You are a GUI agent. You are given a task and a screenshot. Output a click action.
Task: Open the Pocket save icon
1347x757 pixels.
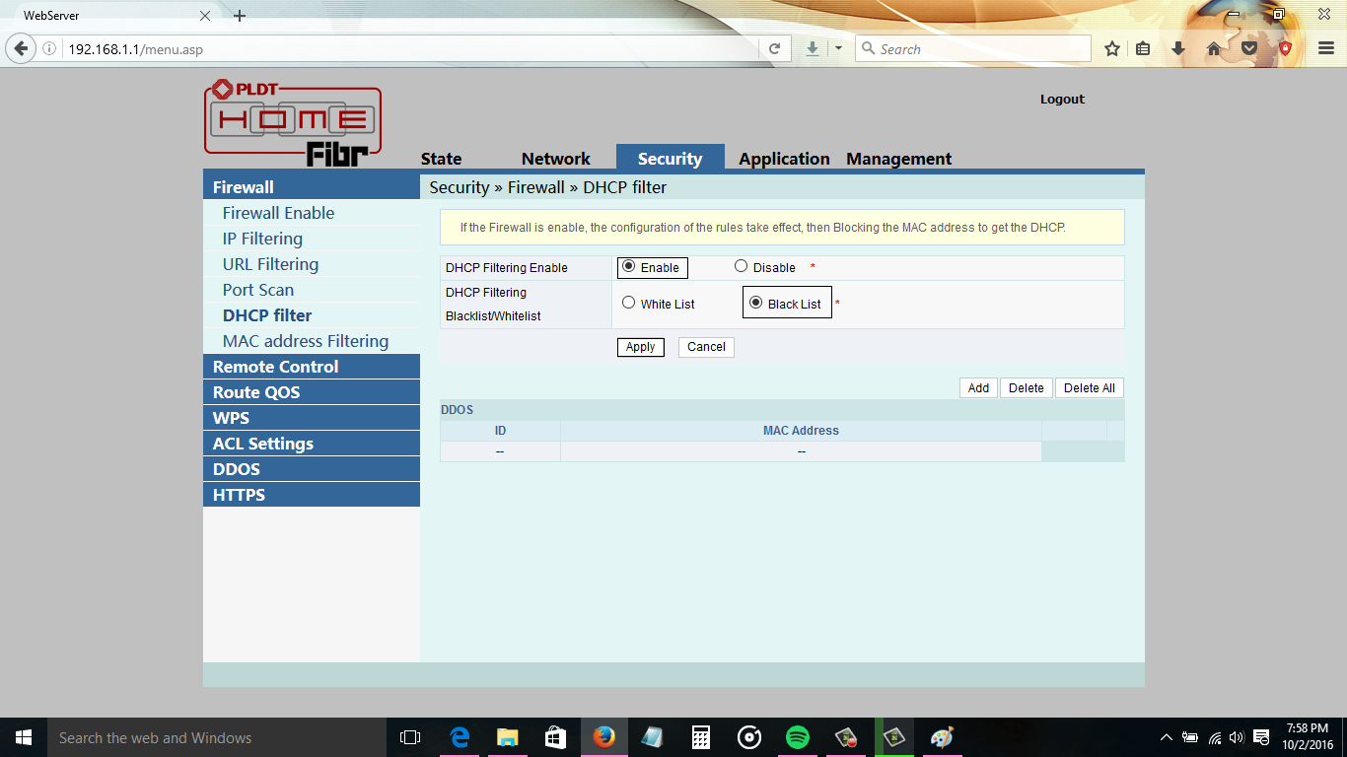coord(1250,47)
